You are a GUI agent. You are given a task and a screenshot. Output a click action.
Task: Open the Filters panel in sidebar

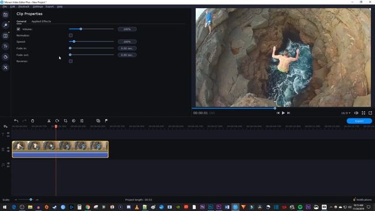5,25
